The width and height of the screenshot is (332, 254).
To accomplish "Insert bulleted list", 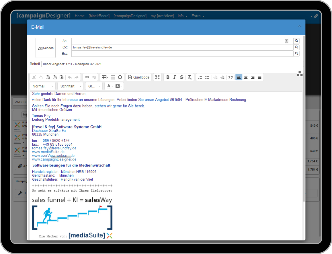I will point(207,77).
